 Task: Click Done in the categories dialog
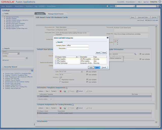(97, 68)
